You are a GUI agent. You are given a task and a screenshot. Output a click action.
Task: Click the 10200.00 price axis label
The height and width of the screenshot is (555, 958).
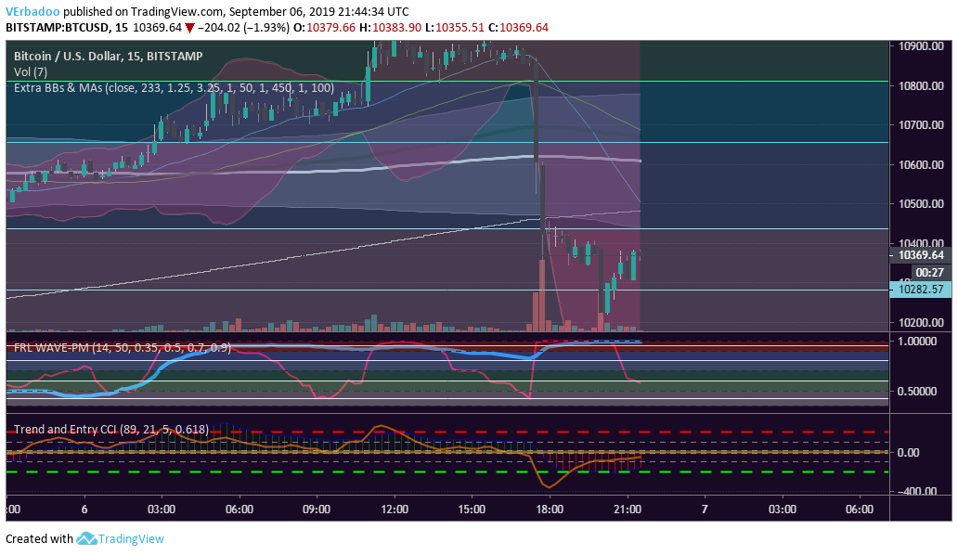921,322
